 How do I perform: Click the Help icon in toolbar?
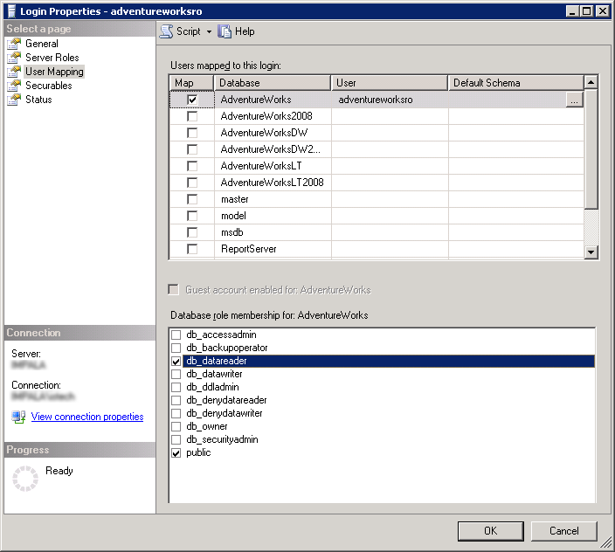(225, 31)
